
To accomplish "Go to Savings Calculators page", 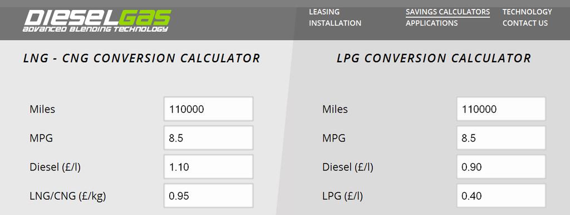I will 448,12.
